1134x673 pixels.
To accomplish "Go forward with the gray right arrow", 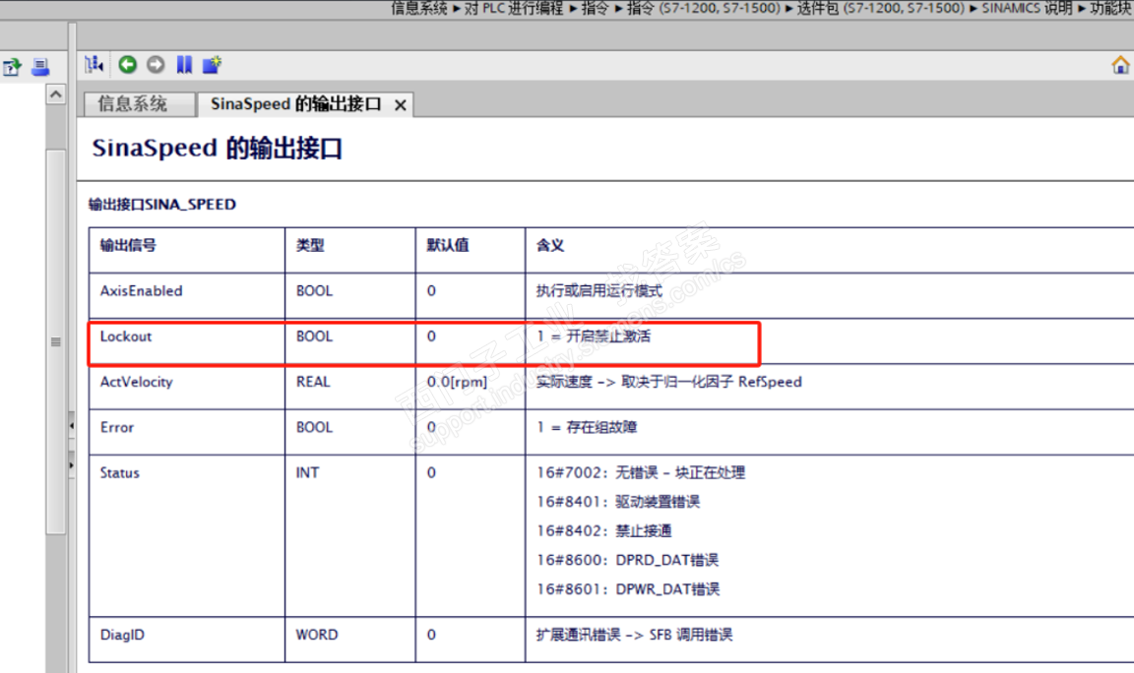I will [x=156, y=65].
